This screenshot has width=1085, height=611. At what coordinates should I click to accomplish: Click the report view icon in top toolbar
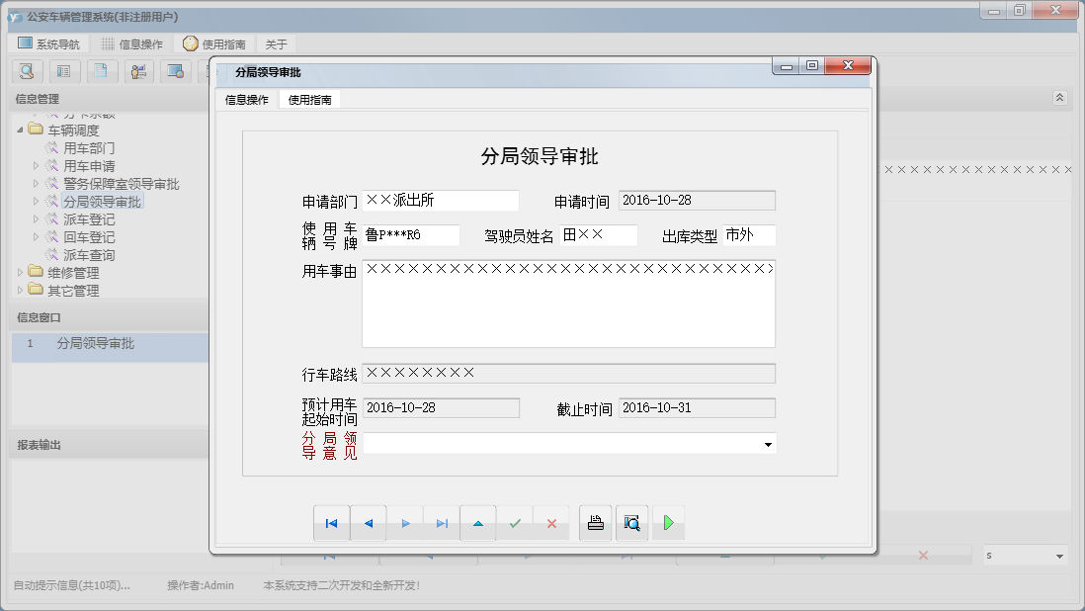point(64,71)
